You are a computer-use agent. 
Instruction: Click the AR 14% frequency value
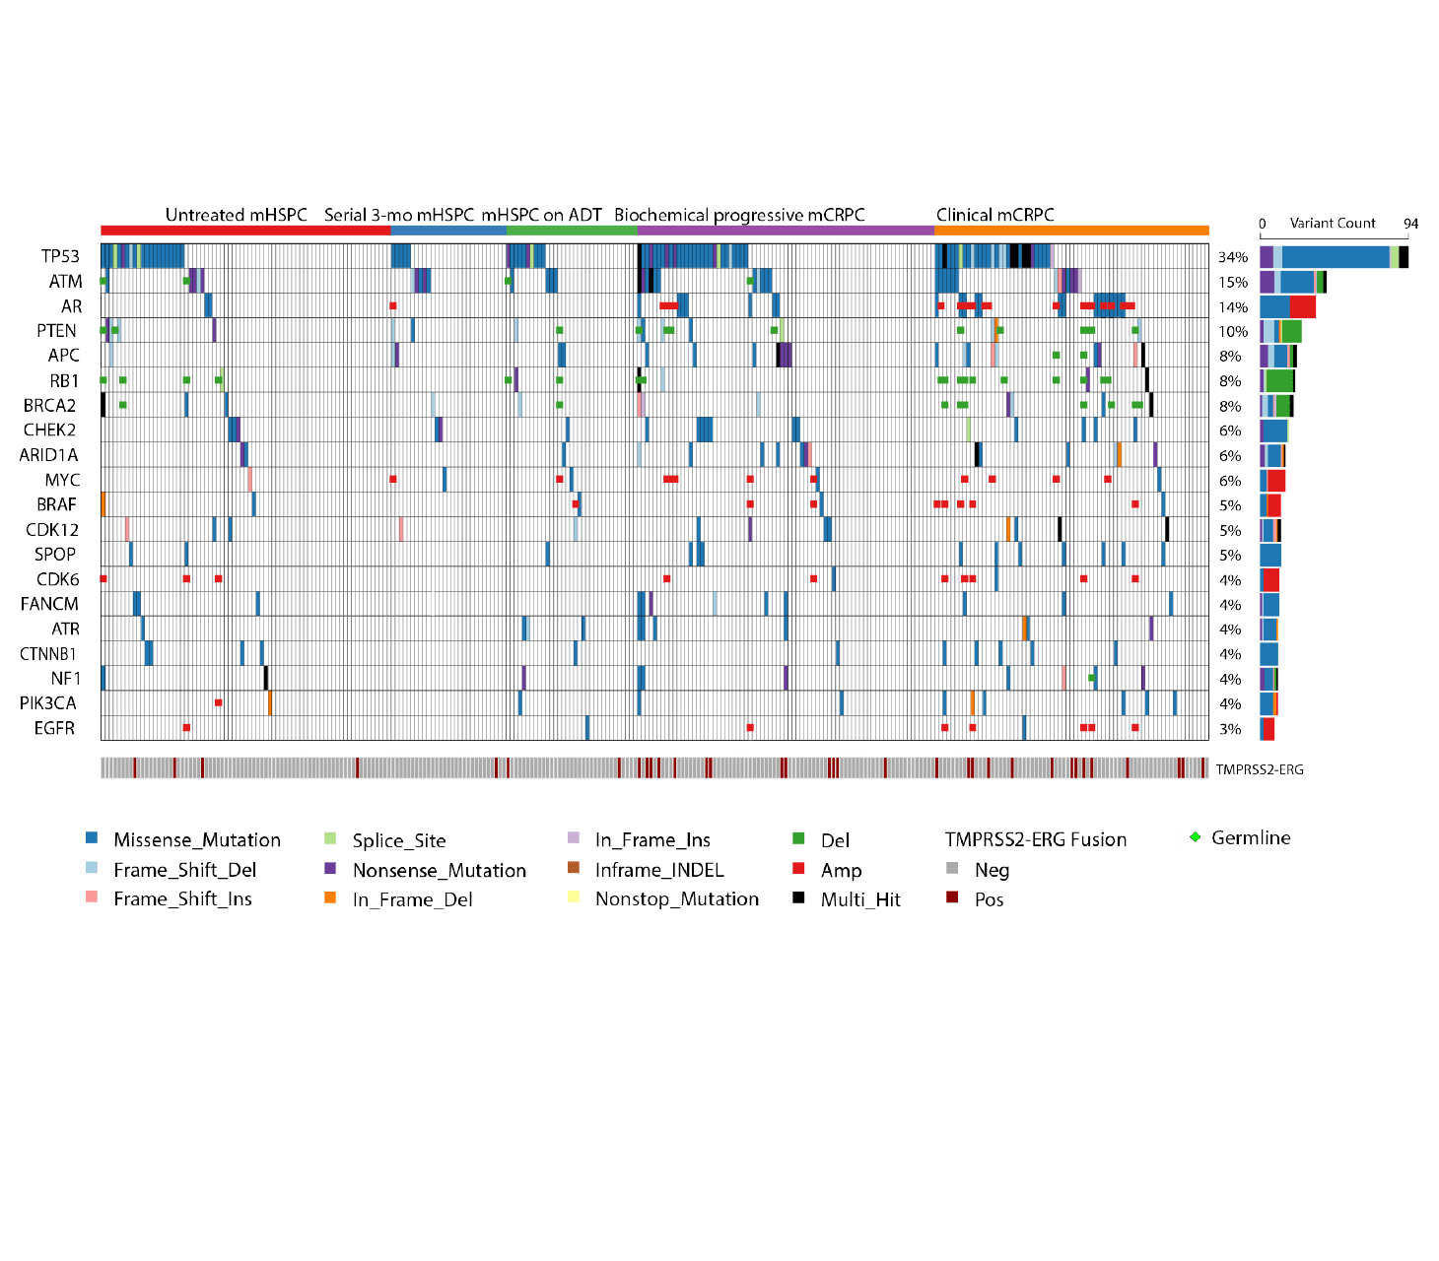(x=1233, y=307)
